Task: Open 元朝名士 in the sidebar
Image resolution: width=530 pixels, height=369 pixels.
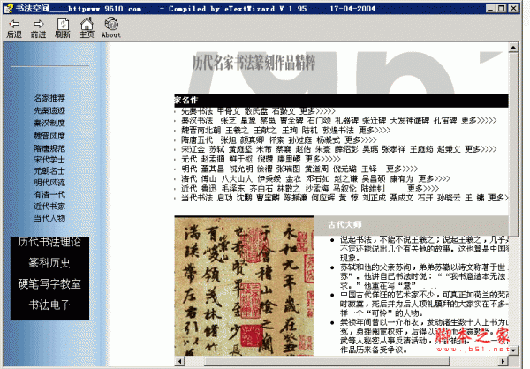Action: (49, 171)
